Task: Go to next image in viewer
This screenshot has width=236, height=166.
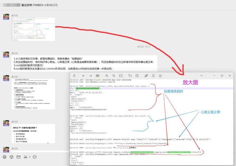Action: (x=90, y=76)
